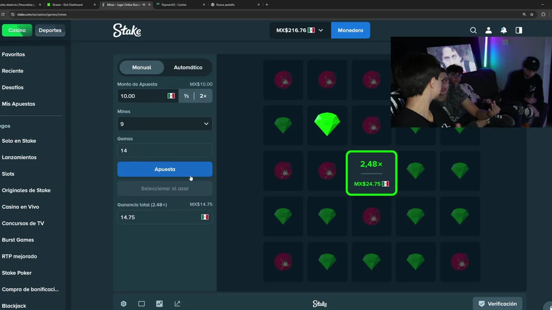Halve the bet with ½ button
This screenshot has width=552, height=310.
(186, 96)
